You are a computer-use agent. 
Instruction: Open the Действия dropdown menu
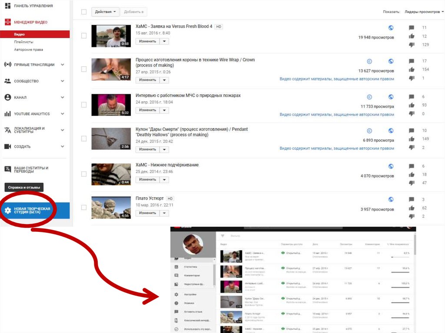pyautogui.click(x=105, y=12)
